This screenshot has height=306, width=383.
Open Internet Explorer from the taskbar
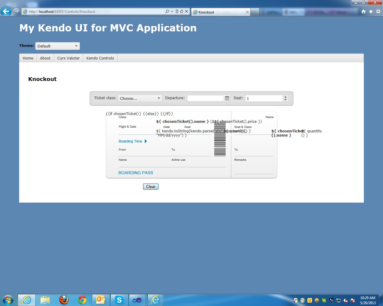tap(27, 300)
